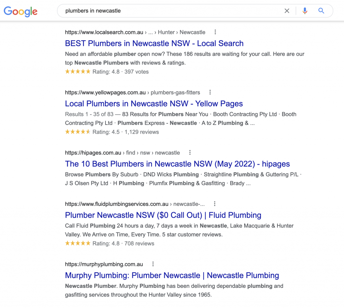This screenshot has width=344, height=308.
Task: Open three-dot menu for fluidplumbingservices result
Action: 215,204
